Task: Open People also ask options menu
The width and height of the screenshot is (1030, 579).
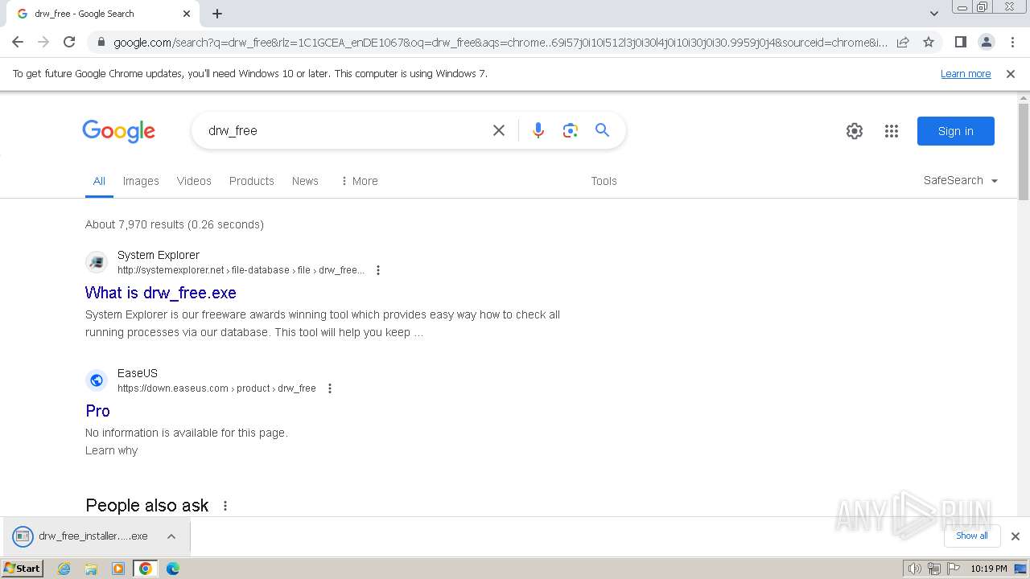Action: tap(225, 506)
